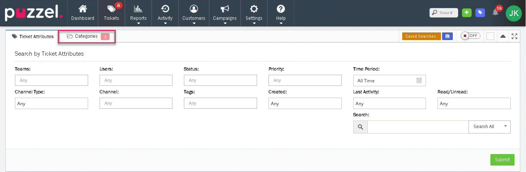Click the green plus new ticket icon
526x172 pixels.
click(x=466, y=13)
